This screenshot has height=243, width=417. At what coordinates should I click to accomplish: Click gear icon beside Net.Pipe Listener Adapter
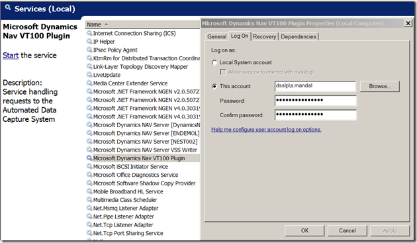[89, 217]
